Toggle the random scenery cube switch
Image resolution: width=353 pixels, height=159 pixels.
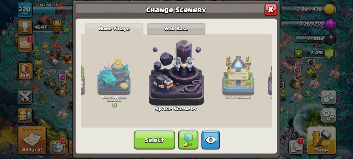(188, 140)
